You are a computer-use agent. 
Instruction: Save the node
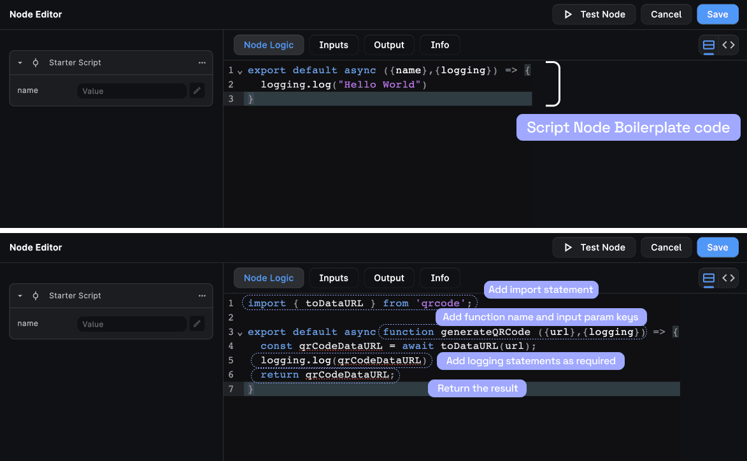click(x=718, y=14)
